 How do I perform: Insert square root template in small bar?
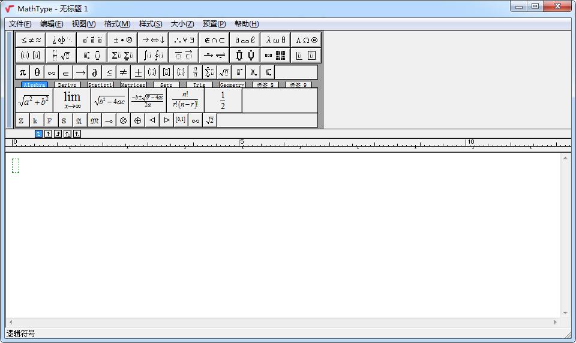[224, 72]
